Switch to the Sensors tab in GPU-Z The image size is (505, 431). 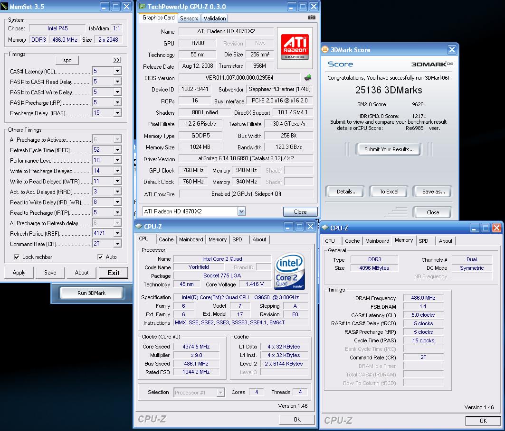tap(189, 18)
